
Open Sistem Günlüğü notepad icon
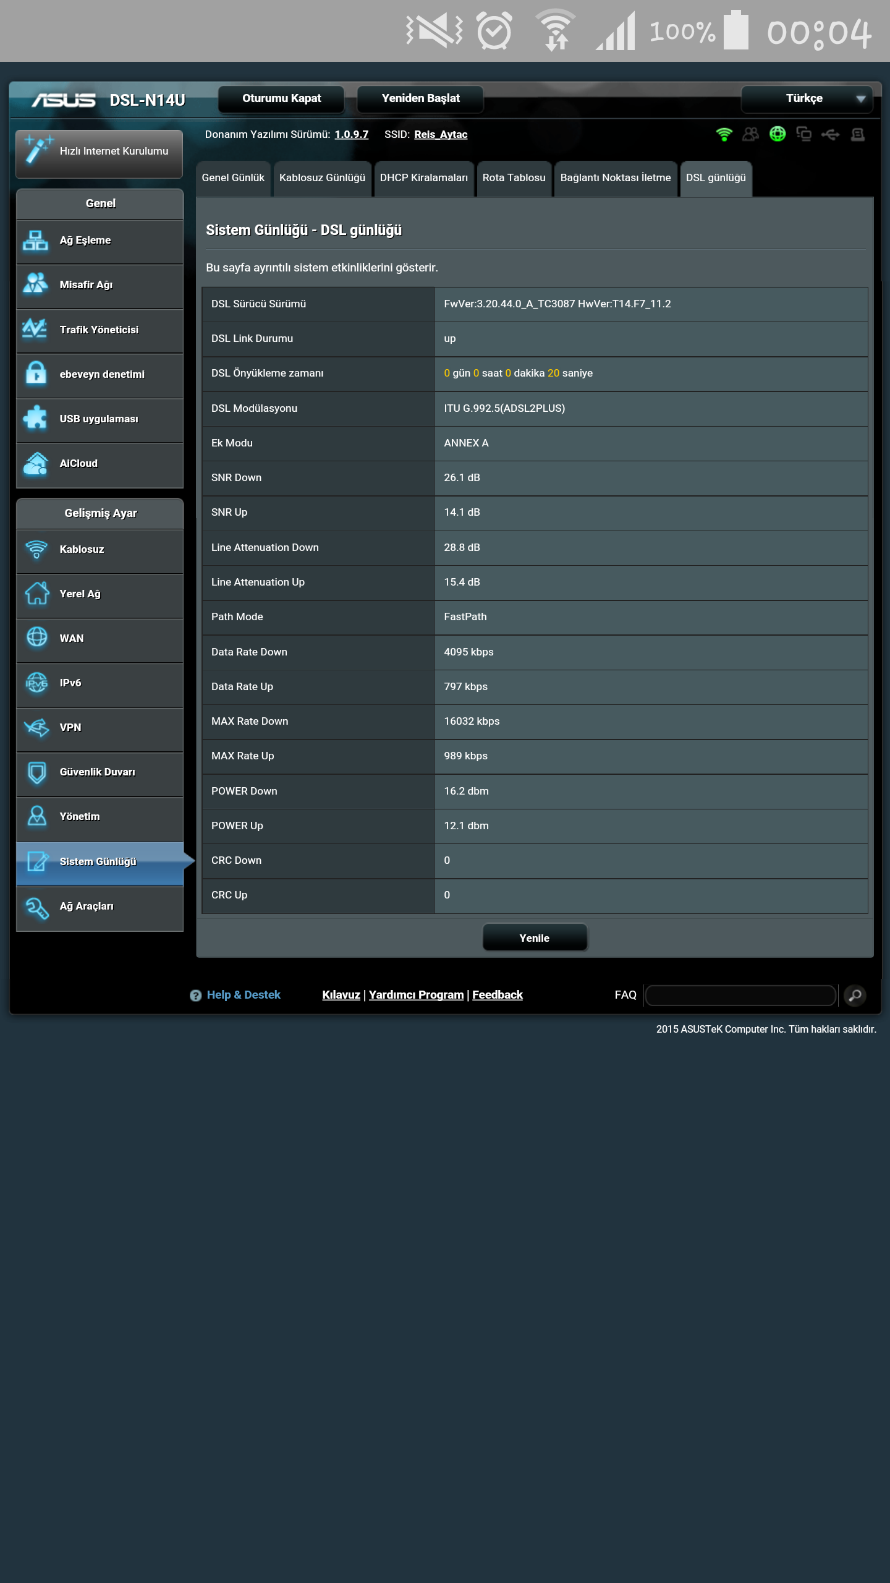tap(36, 861)
